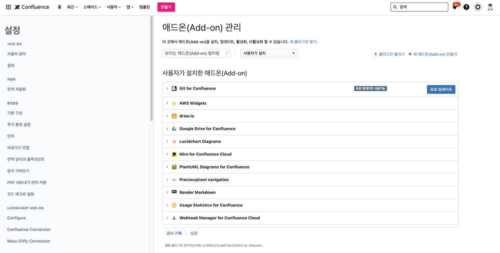Image resolution: width=500 pixels, height=253 pixels.
Task: Open 전역 양식과 블루프린트 in sidebar
Action: [x=26, y=159]
